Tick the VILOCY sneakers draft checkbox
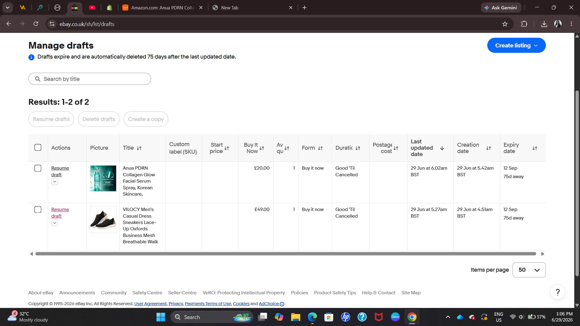The width and height of the screenshot is (580, 326). point(38,209)
